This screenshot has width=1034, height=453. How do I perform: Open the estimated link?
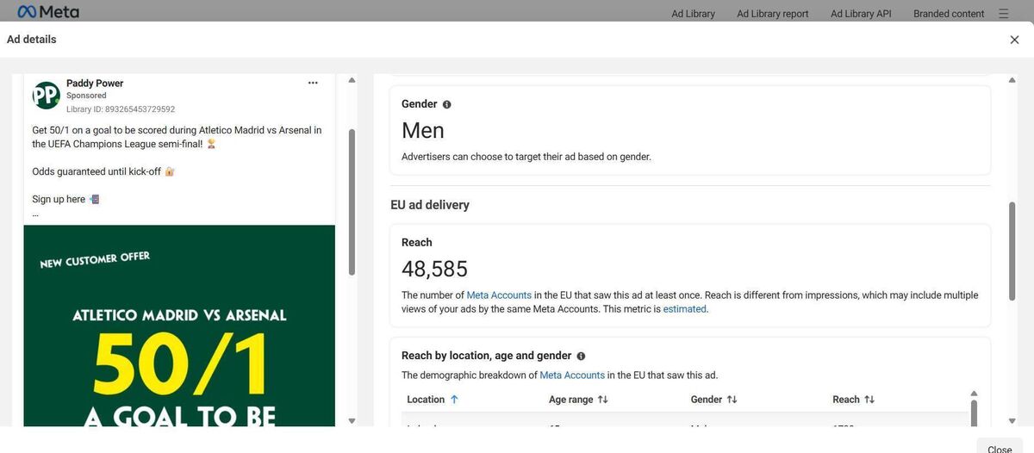click(685, 309)
